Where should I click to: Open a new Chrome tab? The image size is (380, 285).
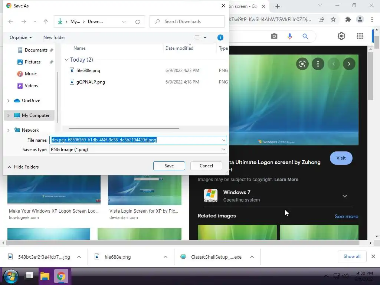point(278,7)
